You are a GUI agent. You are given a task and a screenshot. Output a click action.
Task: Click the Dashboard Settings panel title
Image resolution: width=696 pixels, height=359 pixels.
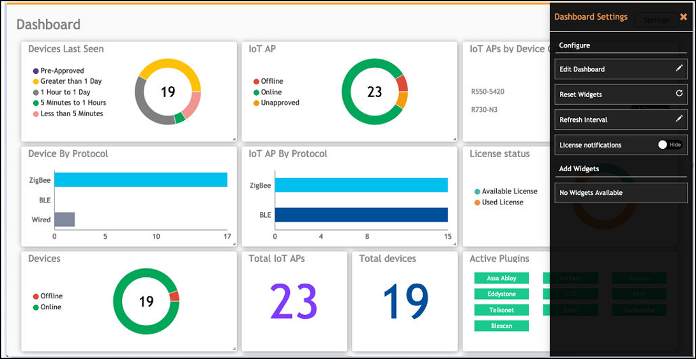pyautogui.click(x=591, y=17)
